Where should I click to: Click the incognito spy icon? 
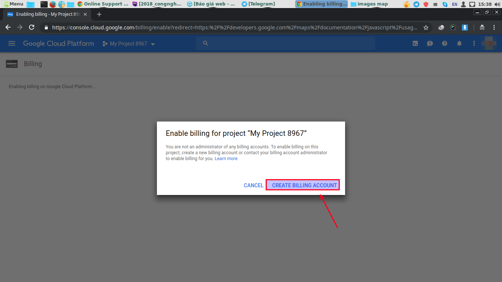(x=482, y=28)
